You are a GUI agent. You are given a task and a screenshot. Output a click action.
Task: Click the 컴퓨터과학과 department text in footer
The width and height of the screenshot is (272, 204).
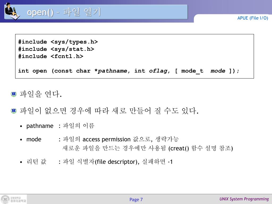(18, 201)
